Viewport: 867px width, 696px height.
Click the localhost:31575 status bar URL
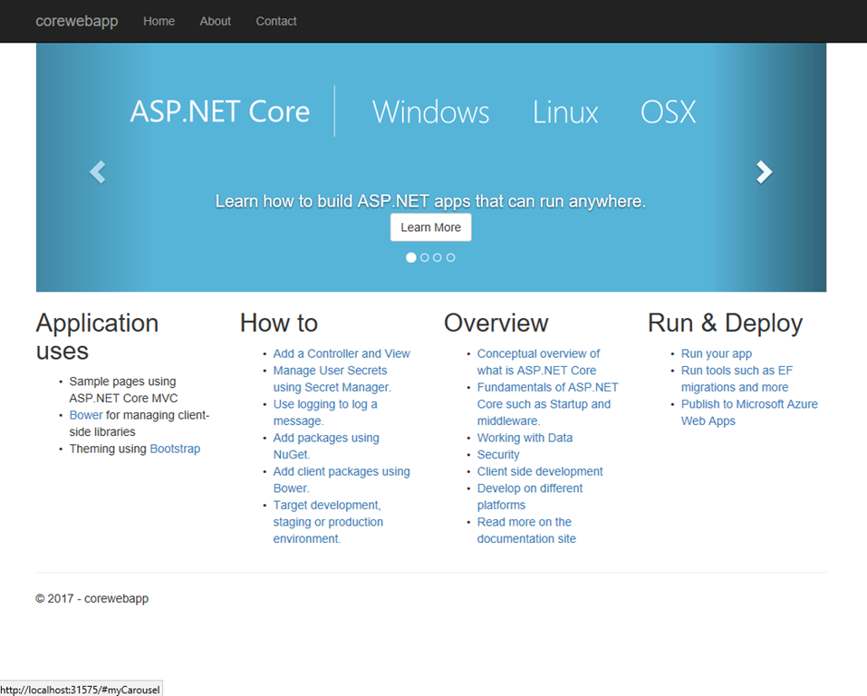(80, 690)
